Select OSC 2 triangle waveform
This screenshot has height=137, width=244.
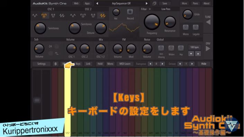[x=73, y=16]
